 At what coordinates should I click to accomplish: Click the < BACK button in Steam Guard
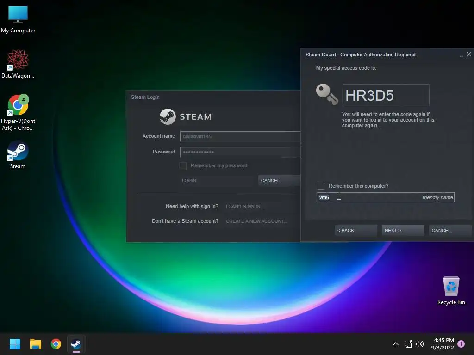pyautogui.click(x=356, y=230)
